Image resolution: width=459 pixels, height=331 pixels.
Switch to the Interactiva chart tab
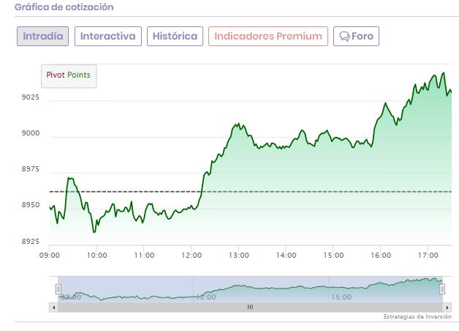[x=108, y=37]
